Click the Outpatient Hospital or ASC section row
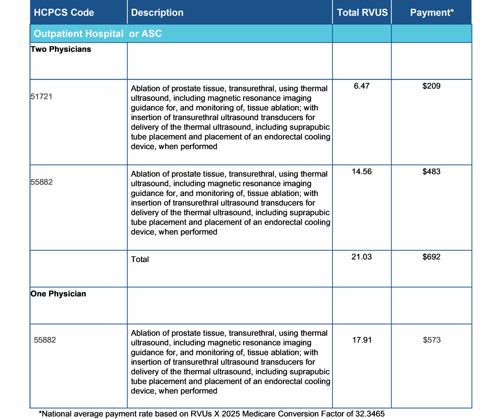This screenshot has width=497, height=419. tap(98, 34)
